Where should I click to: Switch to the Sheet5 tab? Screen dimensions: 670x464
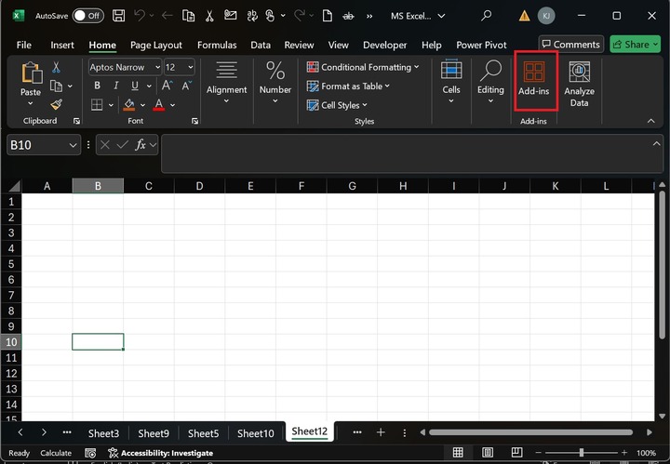(203, 433)
